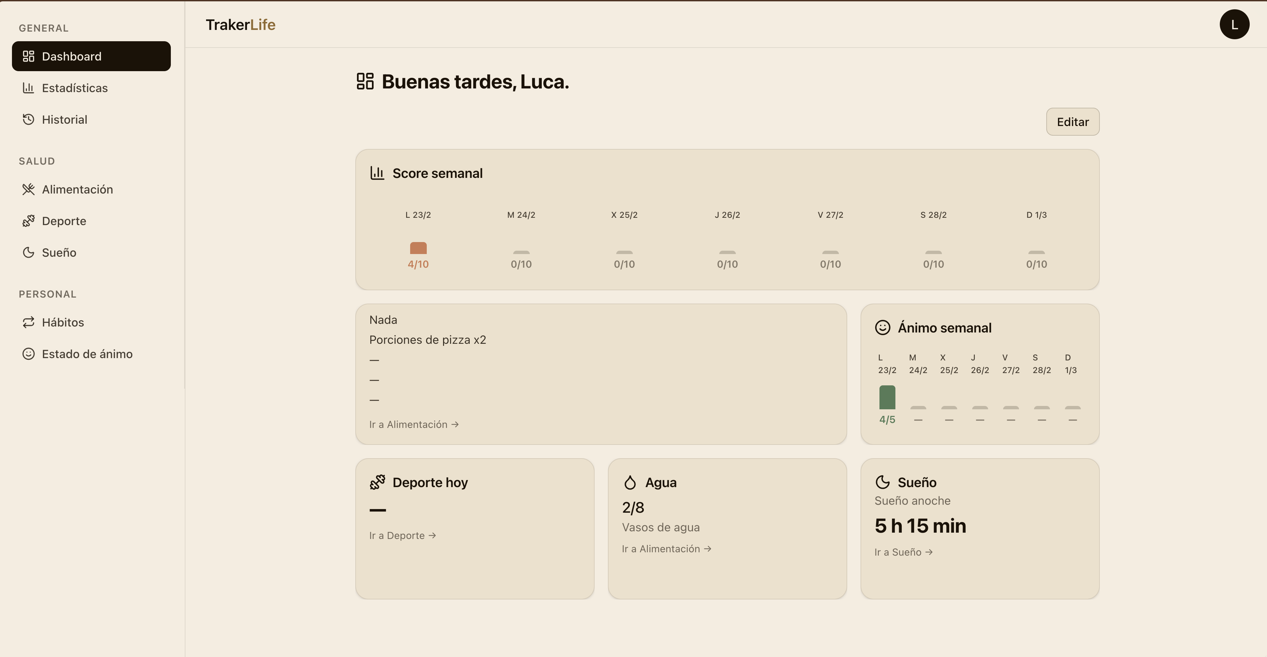Follow the Ir a Sueño link
The height and width of the screenshot is (657, 1267).
903,552
